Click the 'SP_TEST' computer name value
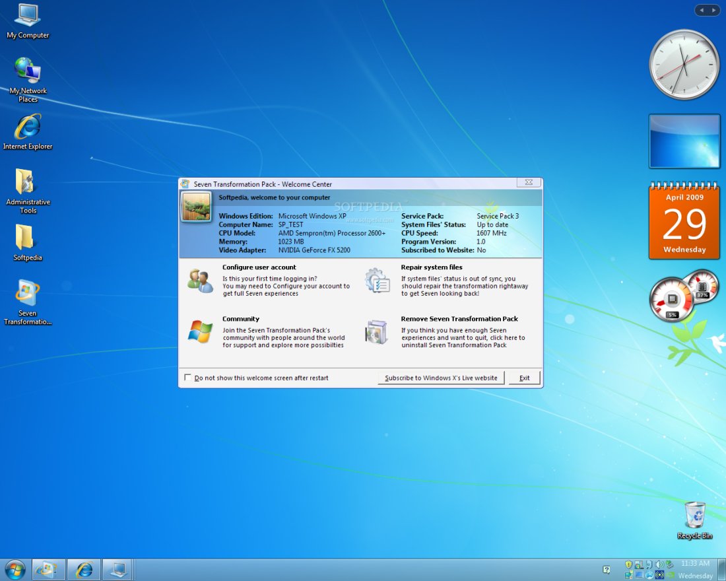Viewport: 726px width, 581px height. click(x=291, y=224)
